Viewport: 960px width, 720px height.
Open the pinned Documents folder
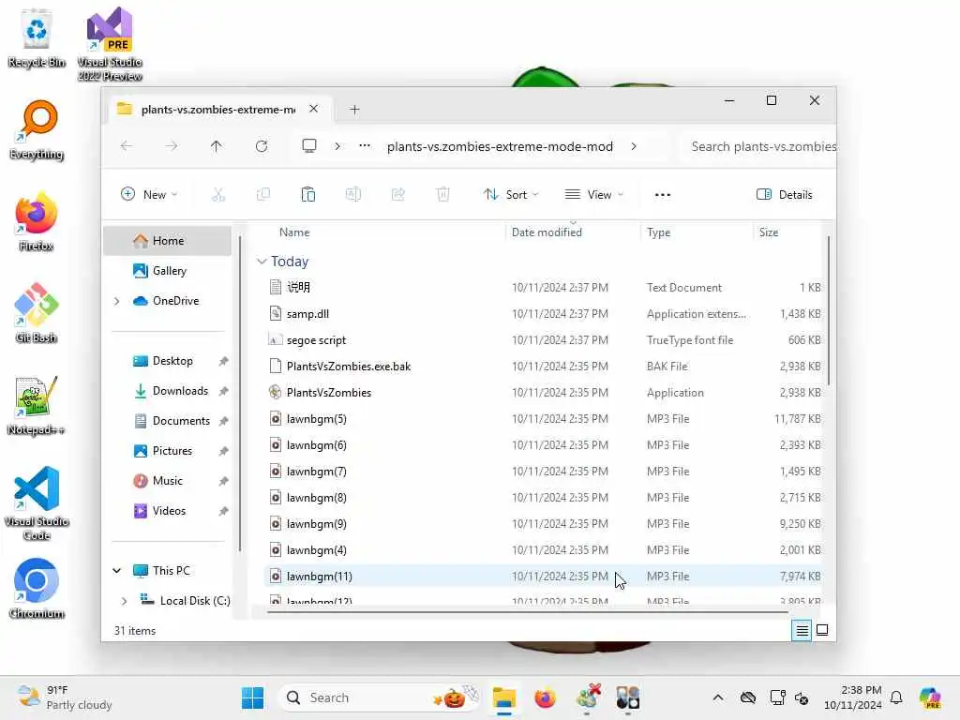pos(167,421)
